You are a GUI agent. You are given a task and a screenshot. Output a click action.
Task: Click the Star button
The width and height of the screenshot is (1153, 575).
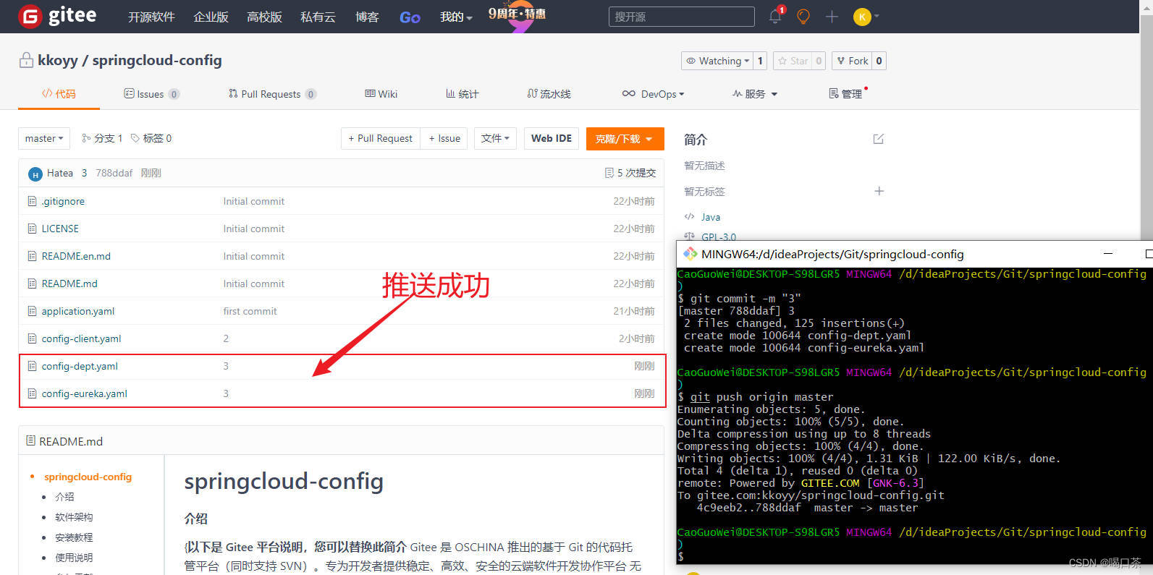793,61
